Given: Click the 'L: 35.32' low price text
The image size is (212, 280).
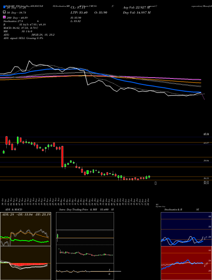Looking at the screenshot, I should coord(75,21).
